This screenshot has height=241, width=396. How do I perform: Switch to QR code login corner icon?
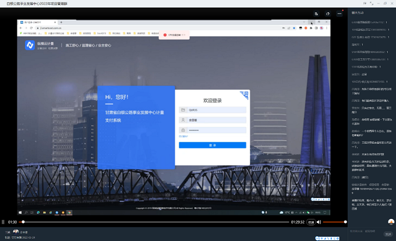pos(245,94)
